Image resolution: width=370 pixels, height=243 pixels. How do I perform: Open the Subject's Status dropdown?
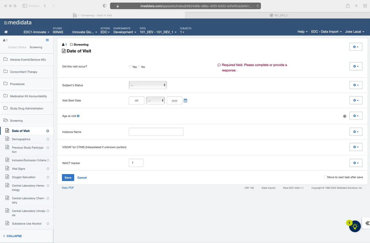148,85
